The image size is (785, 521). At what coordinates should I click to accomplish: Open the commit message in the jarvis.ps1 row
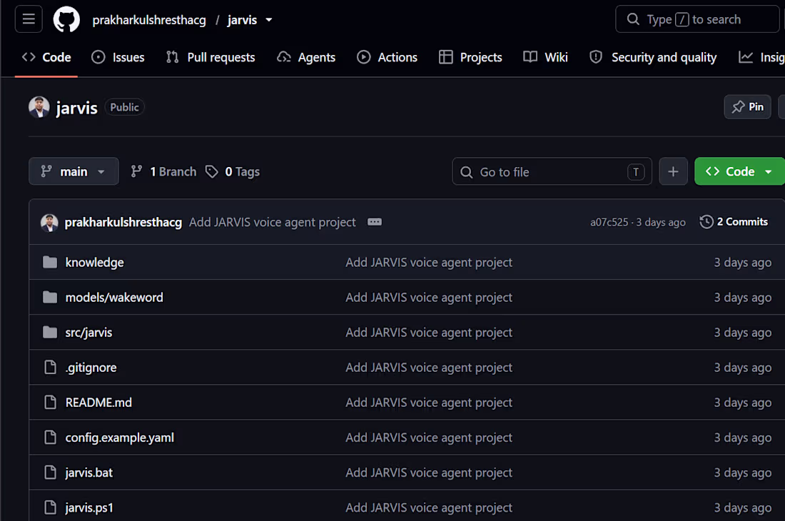pos(429,507)
